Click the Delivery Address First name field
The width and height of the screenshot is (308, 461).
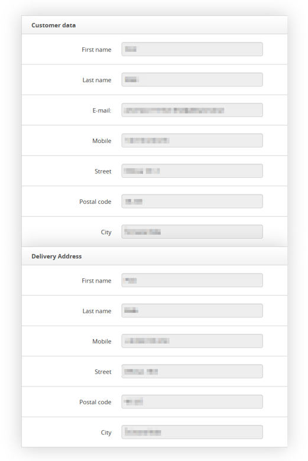click(x=192, y=280)
